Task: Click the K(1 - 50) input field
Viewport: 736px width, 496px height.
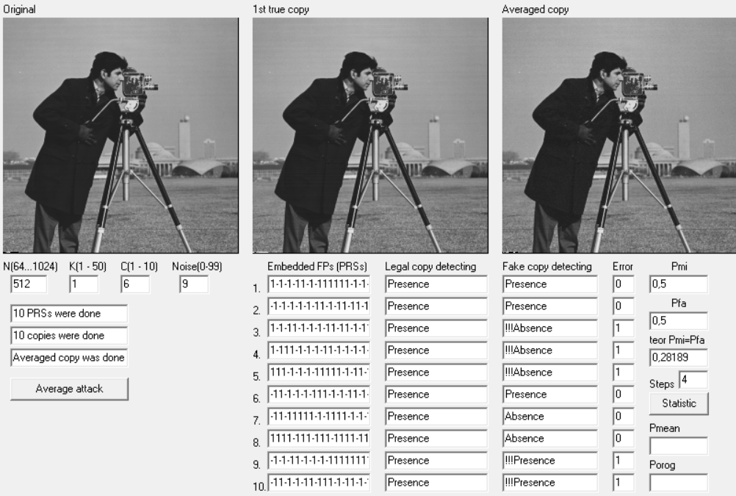Action: pos(84,284)
